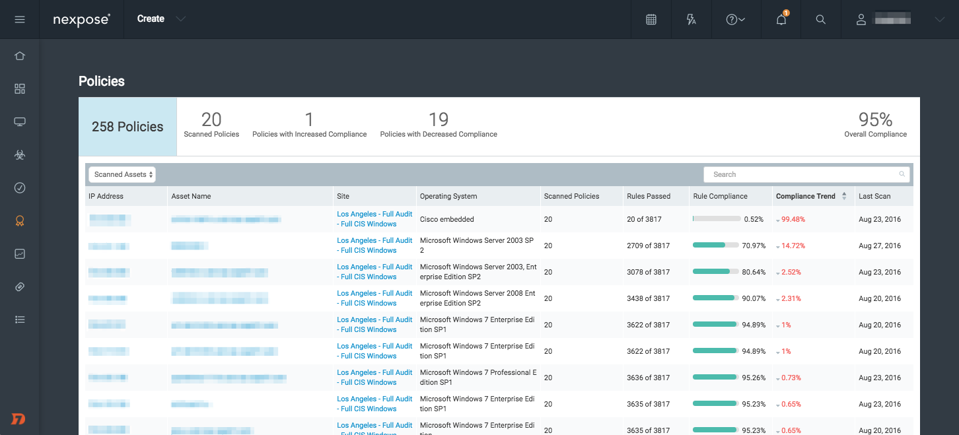Open Vulnerabilities biohazard icon in sidebar
This screenshot has height=435, width=959.
coord(20,155)
